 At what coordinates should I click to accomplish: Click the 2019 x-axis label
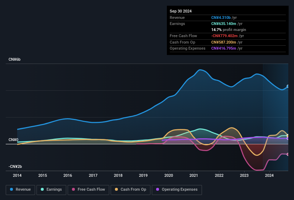coord(143,175)
